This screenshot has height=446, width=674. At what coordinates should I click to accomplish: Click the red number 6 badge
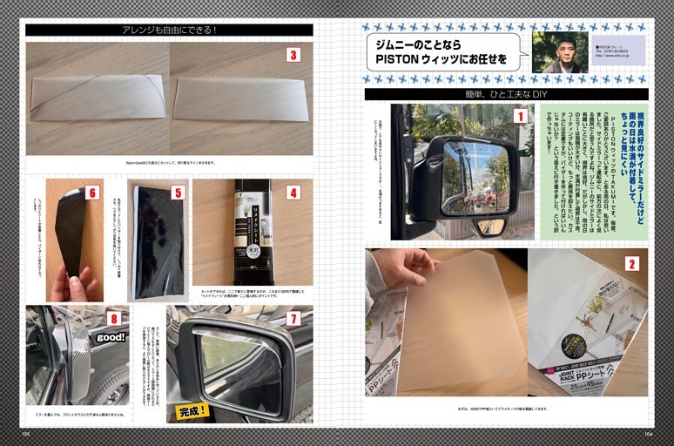[92, 193]
